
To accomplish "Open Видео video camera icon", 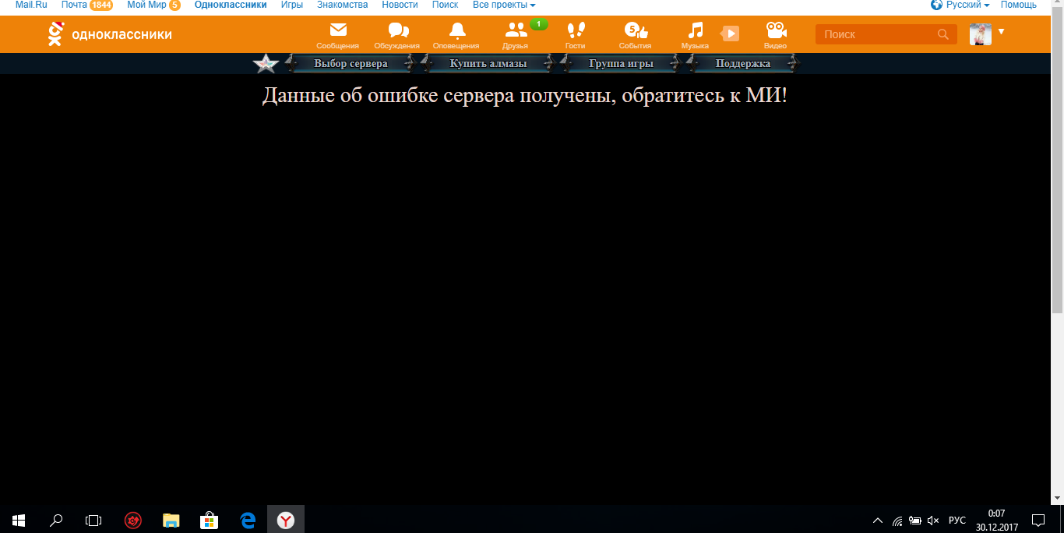I will point(774,32).
